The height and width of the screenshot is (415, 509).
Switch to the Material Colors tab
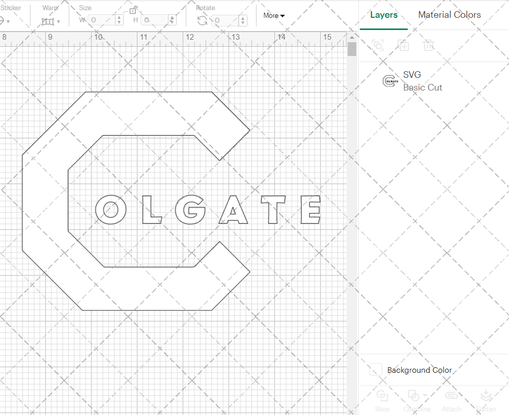point(449,15)
